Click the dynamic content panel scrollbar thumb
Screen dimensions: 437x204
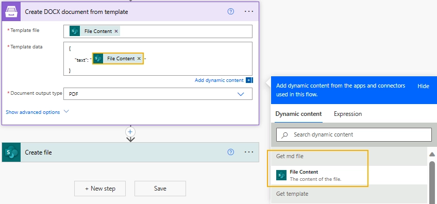432,182
